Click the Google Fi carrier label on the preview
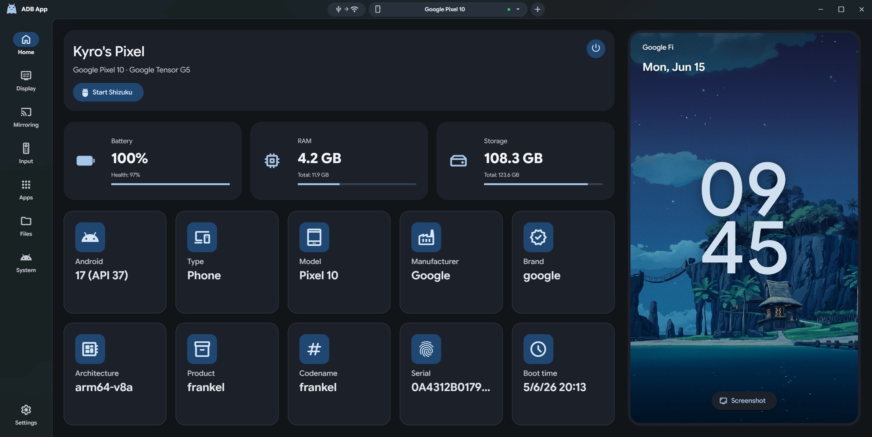This screenshot has width=872, height=437. (x=658, y=47)
